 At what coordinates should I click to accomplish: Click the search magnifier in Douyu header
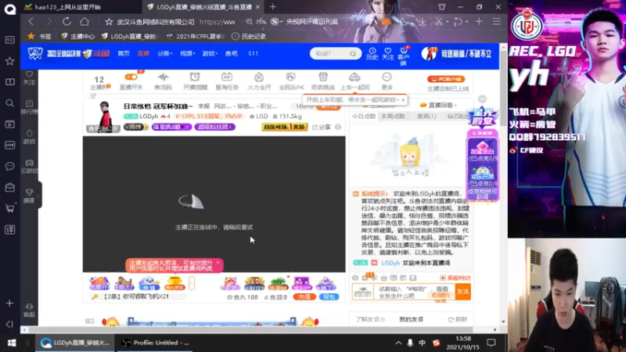click(353, 53)
